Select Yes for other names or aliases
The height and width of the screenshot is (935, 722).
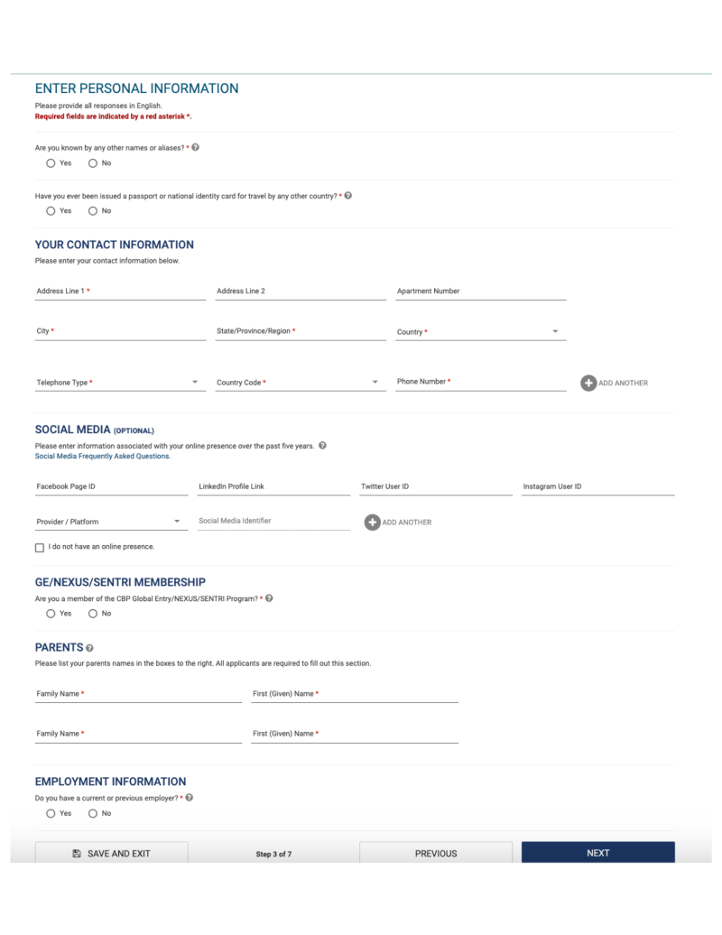(51, 163)
